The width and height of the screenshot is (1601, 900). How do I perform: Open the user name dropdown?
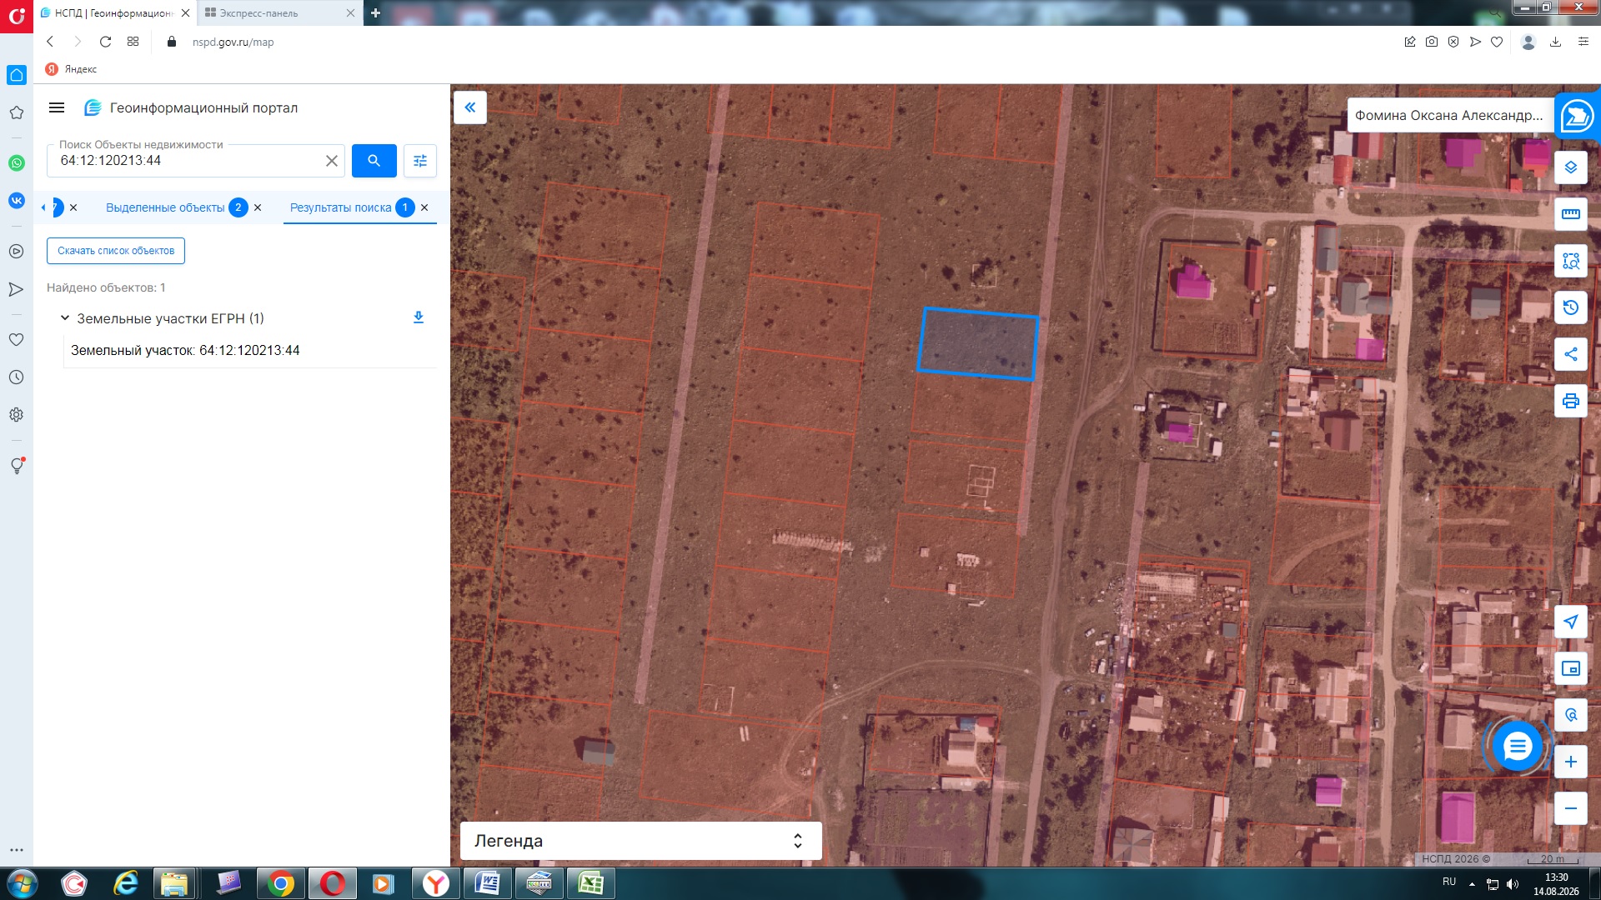pos(1449,115)
